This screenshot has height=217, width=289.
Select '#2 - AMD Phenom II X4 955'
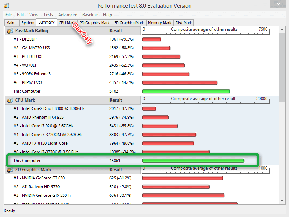[x=142, y=117]
